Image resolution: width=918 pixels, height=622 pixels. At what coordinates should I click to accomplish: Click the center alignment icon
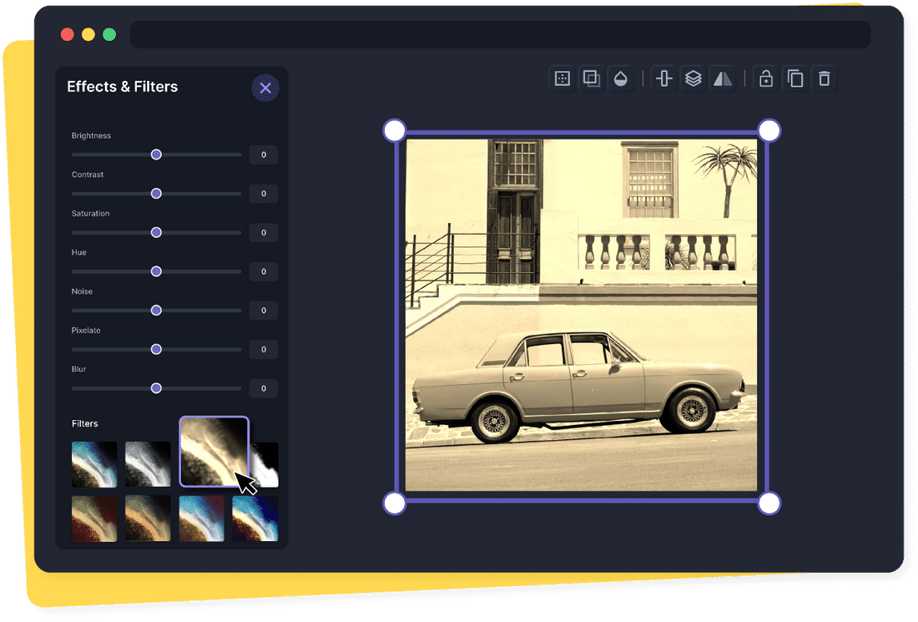click(x=663, y=78)
